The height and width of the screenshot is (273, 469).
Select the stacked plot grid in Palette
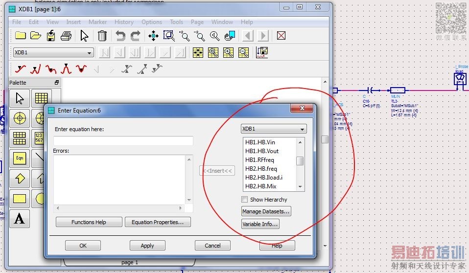(x=20, y=138)
